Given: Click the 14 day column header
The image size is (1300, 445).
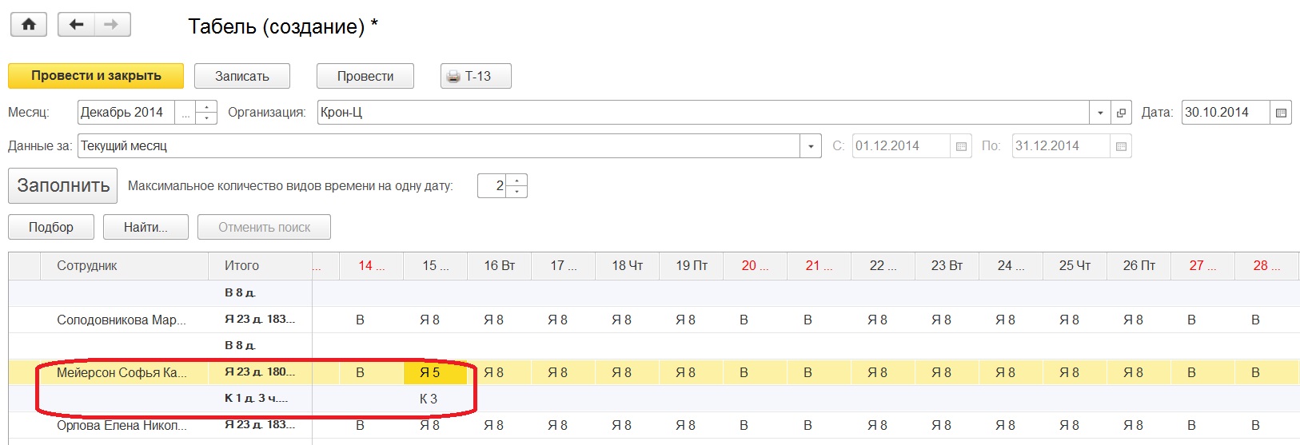Looking at the screenshot, I should click(371, 266).
